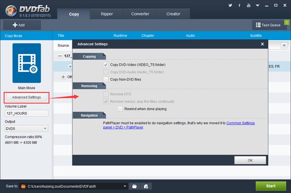The height and width of the screenshot is (193, 291).
Task: Click the Navigation section header
Action: [x=89, y=115]
